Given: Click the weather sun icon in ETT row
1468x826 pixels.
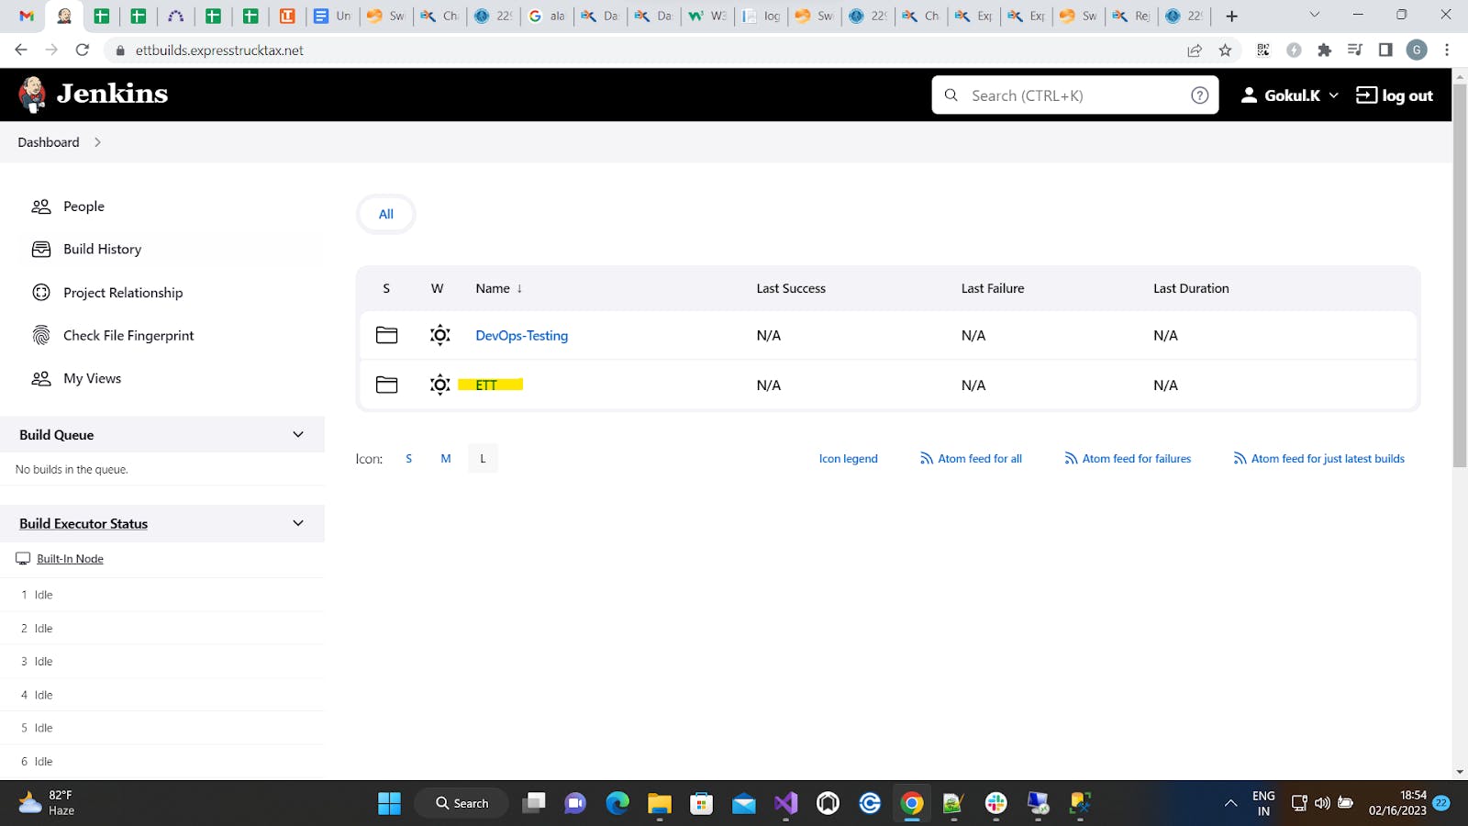Looking at the screenshot, I should click(440, 385).
